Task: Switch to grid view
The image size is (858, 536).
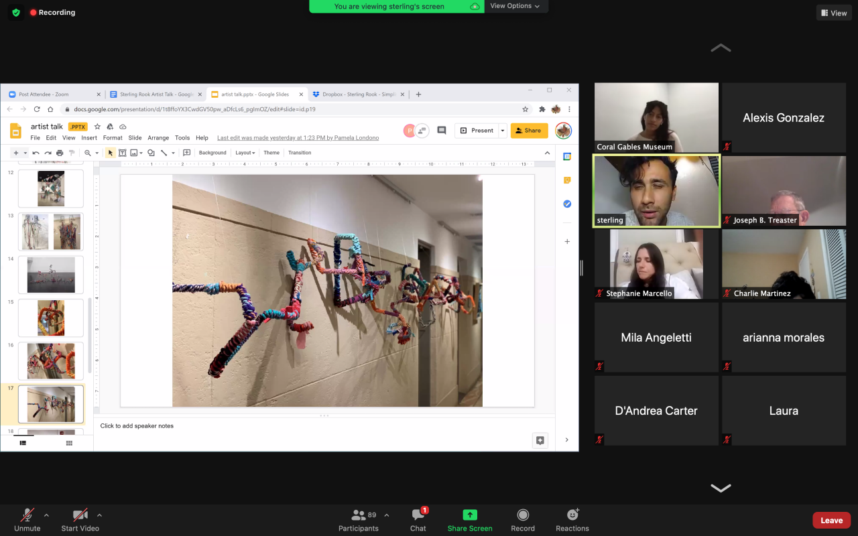Action: tap(69, 443)
